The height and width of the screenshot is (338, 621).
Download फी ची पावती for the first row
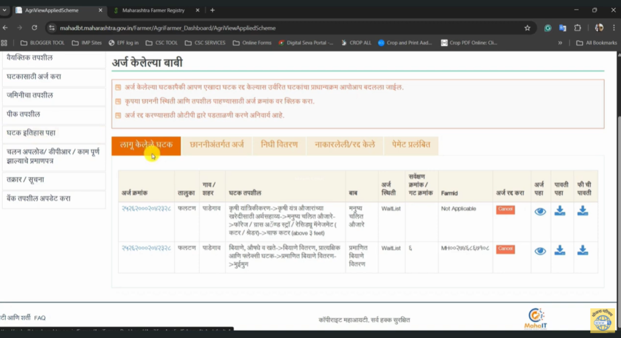coord(582,211)
